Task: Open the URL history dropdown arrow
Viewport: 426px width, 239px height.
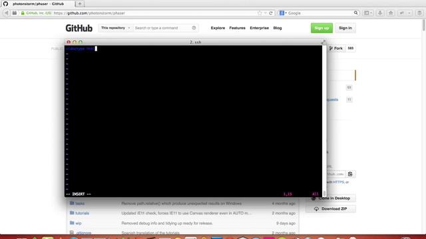Action: click(x=266, y=13)
